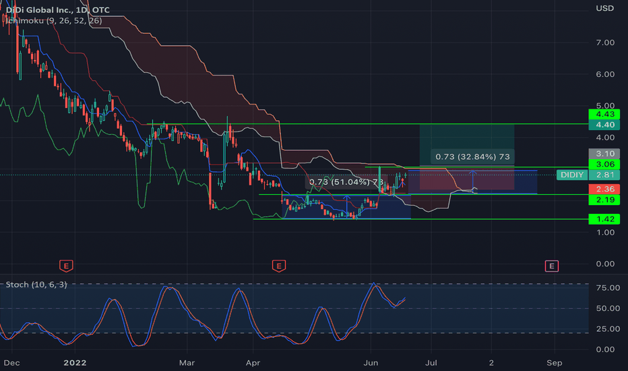Click the 4.43 green price label

click(604, 114)
